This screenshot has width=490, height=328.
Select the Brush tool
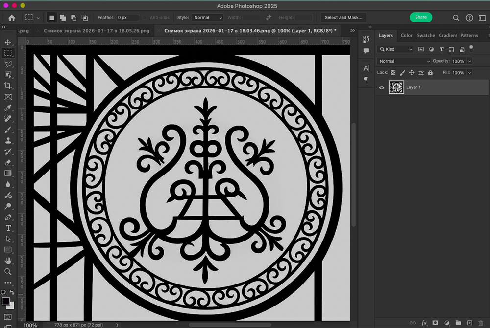(8, 130)
